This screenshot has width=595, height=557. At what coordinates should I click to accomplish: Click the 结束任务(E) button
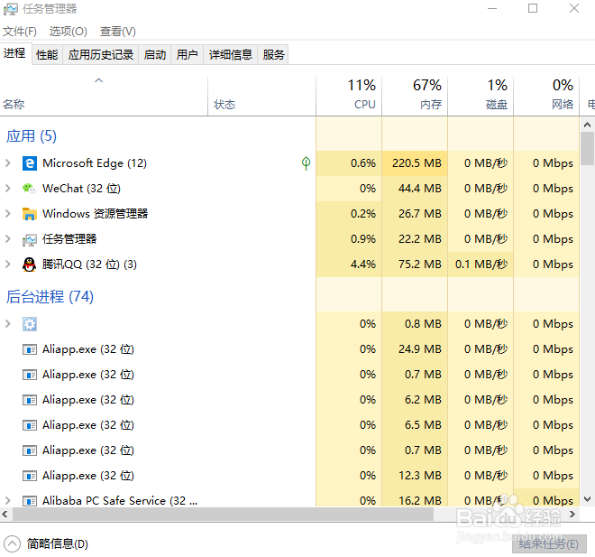click(x=549, y=544)
